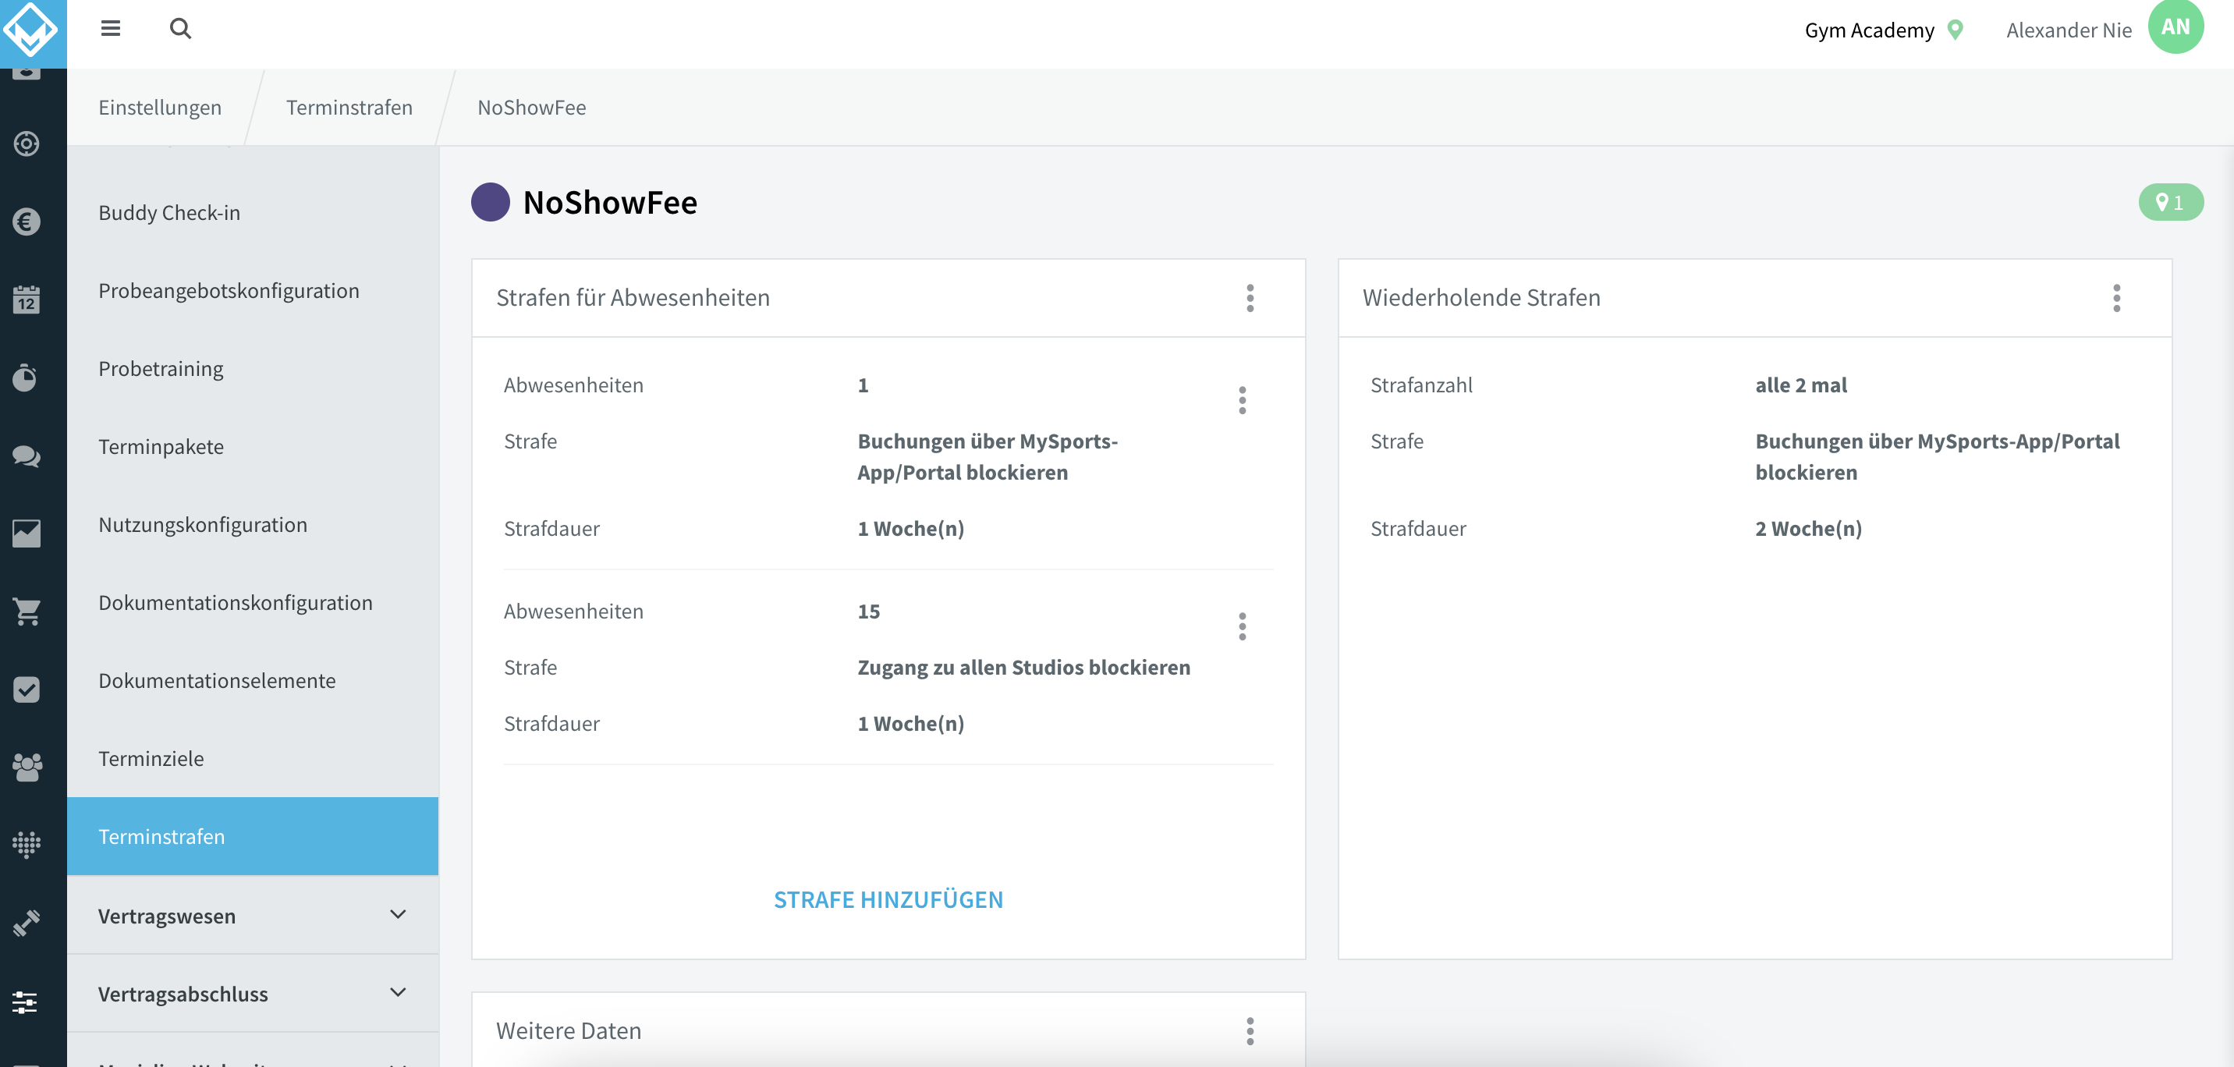Expand the Vertragsabschluss section
The height and width of the screenshot is (1067, 2234).
(253, 993)
